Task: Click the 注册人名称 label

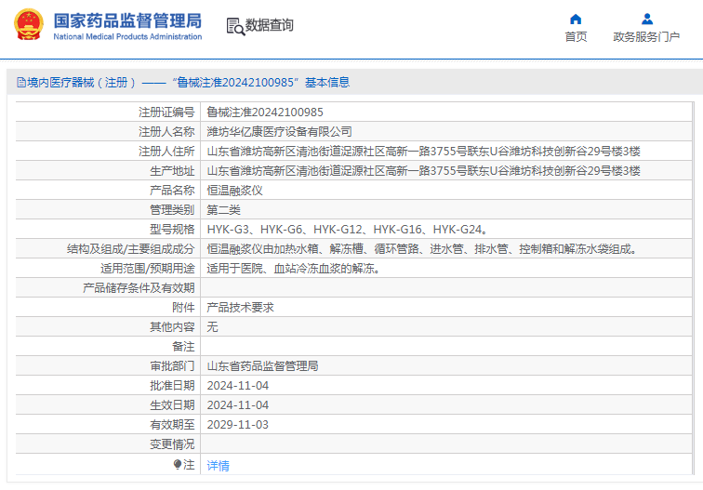Action: click(x=166, y=132)
